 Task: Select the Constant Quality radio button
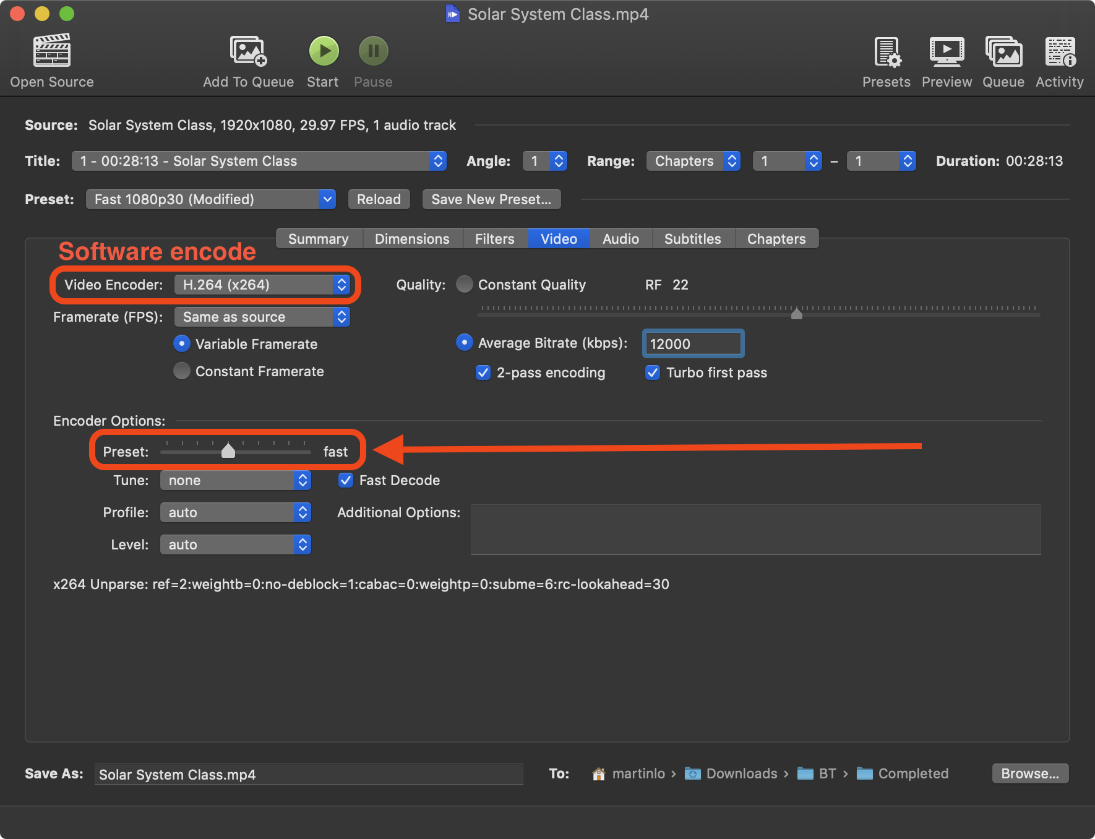click(x=465, y=285)
